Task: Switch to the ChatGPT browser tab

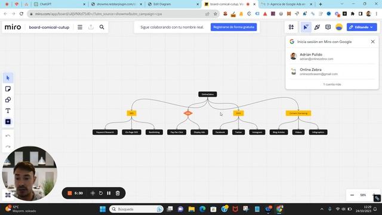Action: (x=60, y=4)
